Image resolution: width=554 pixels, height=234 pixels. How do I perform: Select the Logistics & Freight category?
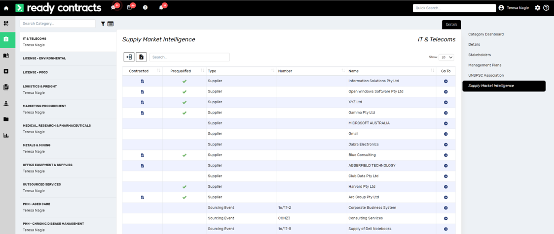point(68,89)
